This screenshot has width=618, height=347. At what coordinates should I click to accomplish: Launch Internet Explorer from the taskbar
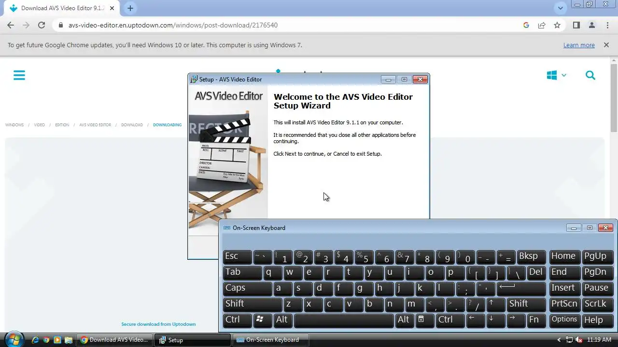coord(35,340)
